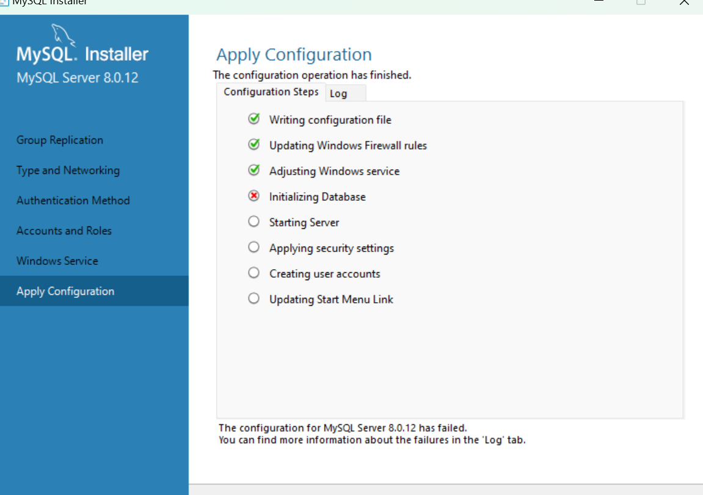Screen dimensions: 703x495
Task: Select the Configuration Steps tab
Action: coord(271,92)
